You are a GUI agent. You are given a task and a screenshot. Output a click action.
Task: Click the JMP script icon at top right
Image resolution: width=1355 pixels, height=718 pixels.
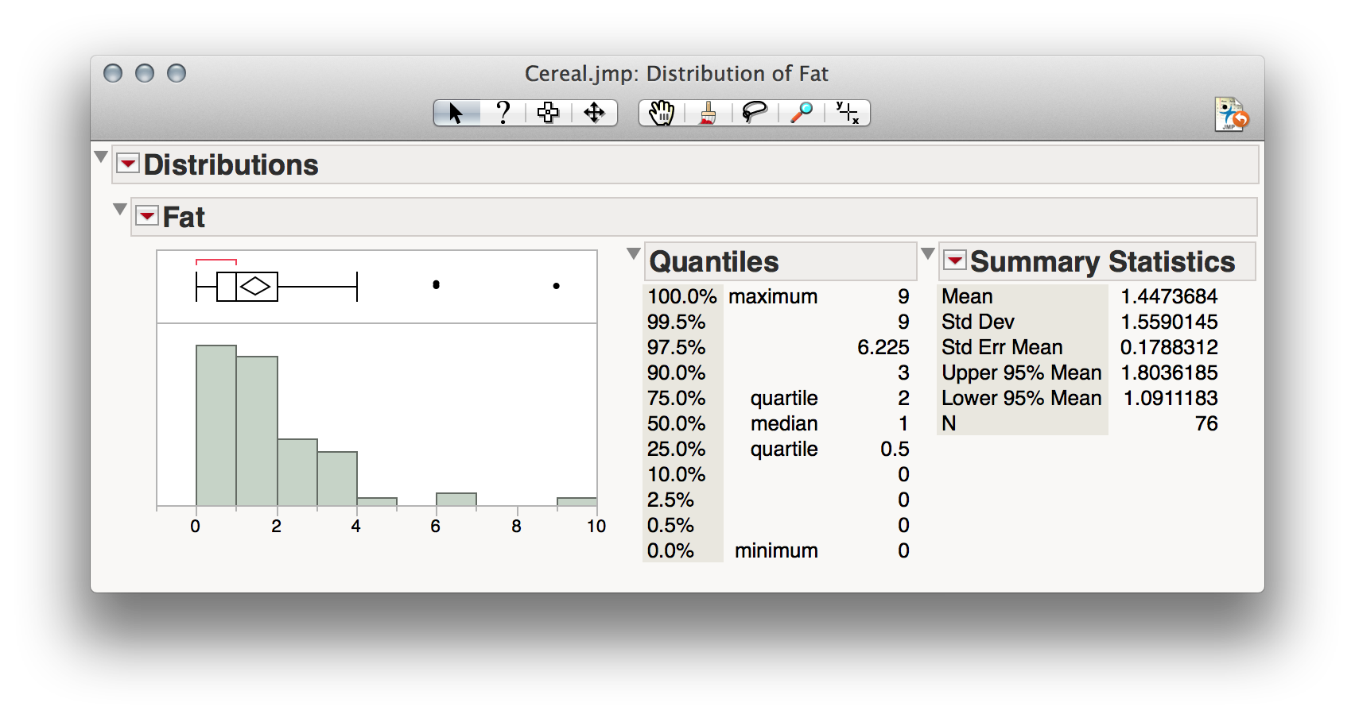pyautogui.click(x=1231, y=114)
